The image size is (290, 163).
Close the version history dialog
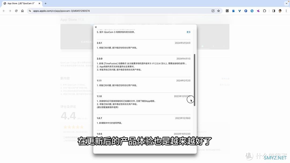coord(96,27)
